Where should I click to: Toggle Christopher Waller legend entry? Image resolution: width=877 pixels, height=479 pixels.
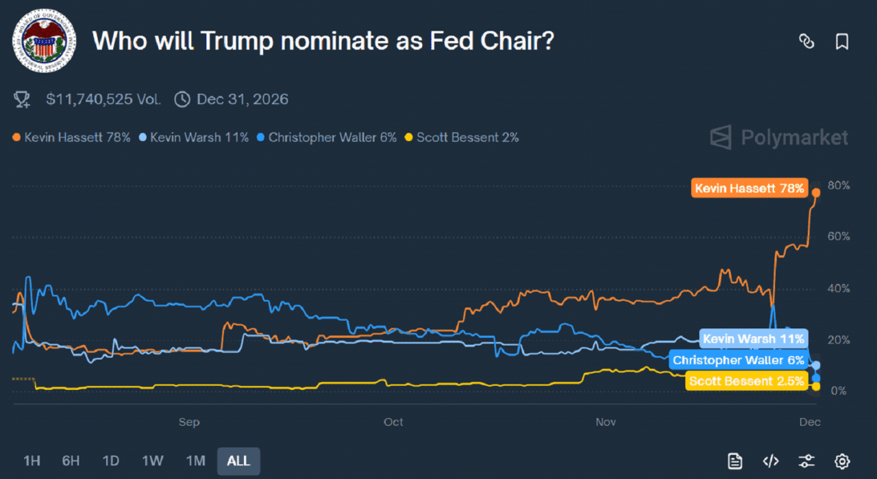pos(328,138)
